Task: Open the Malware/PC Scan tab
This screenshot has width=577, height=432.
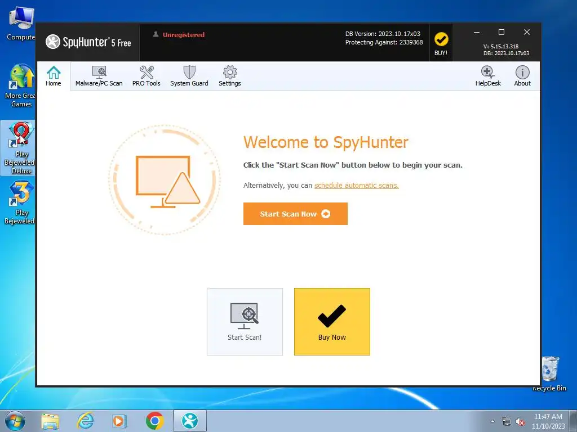Action: pos(99,76)
